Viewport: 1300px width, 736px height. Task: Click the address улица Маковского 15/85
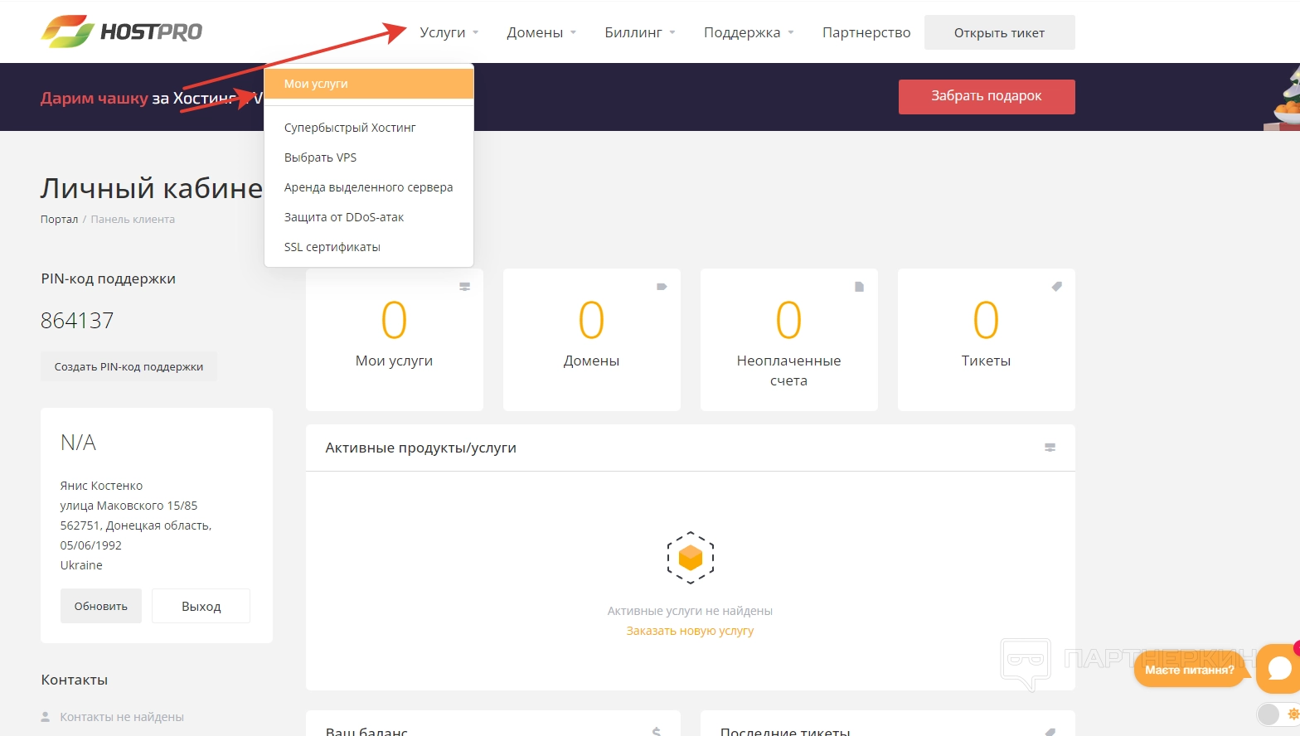(129, 506)
